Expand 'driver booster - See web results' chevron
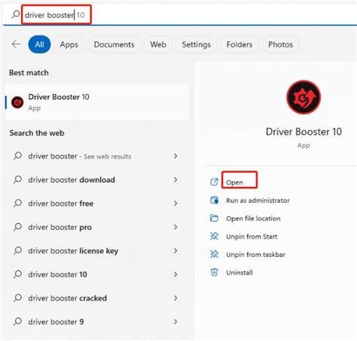The height and width of the screenshot is (341, 357). pyautogui.click(x=175, y=156)
